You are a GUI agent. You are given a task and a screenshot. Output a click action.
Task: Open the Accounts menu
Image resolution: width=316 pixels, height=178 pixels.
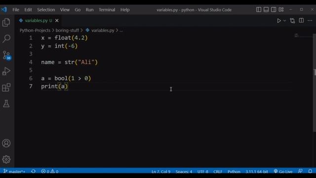pyautogui.click(x=6, y=143)
